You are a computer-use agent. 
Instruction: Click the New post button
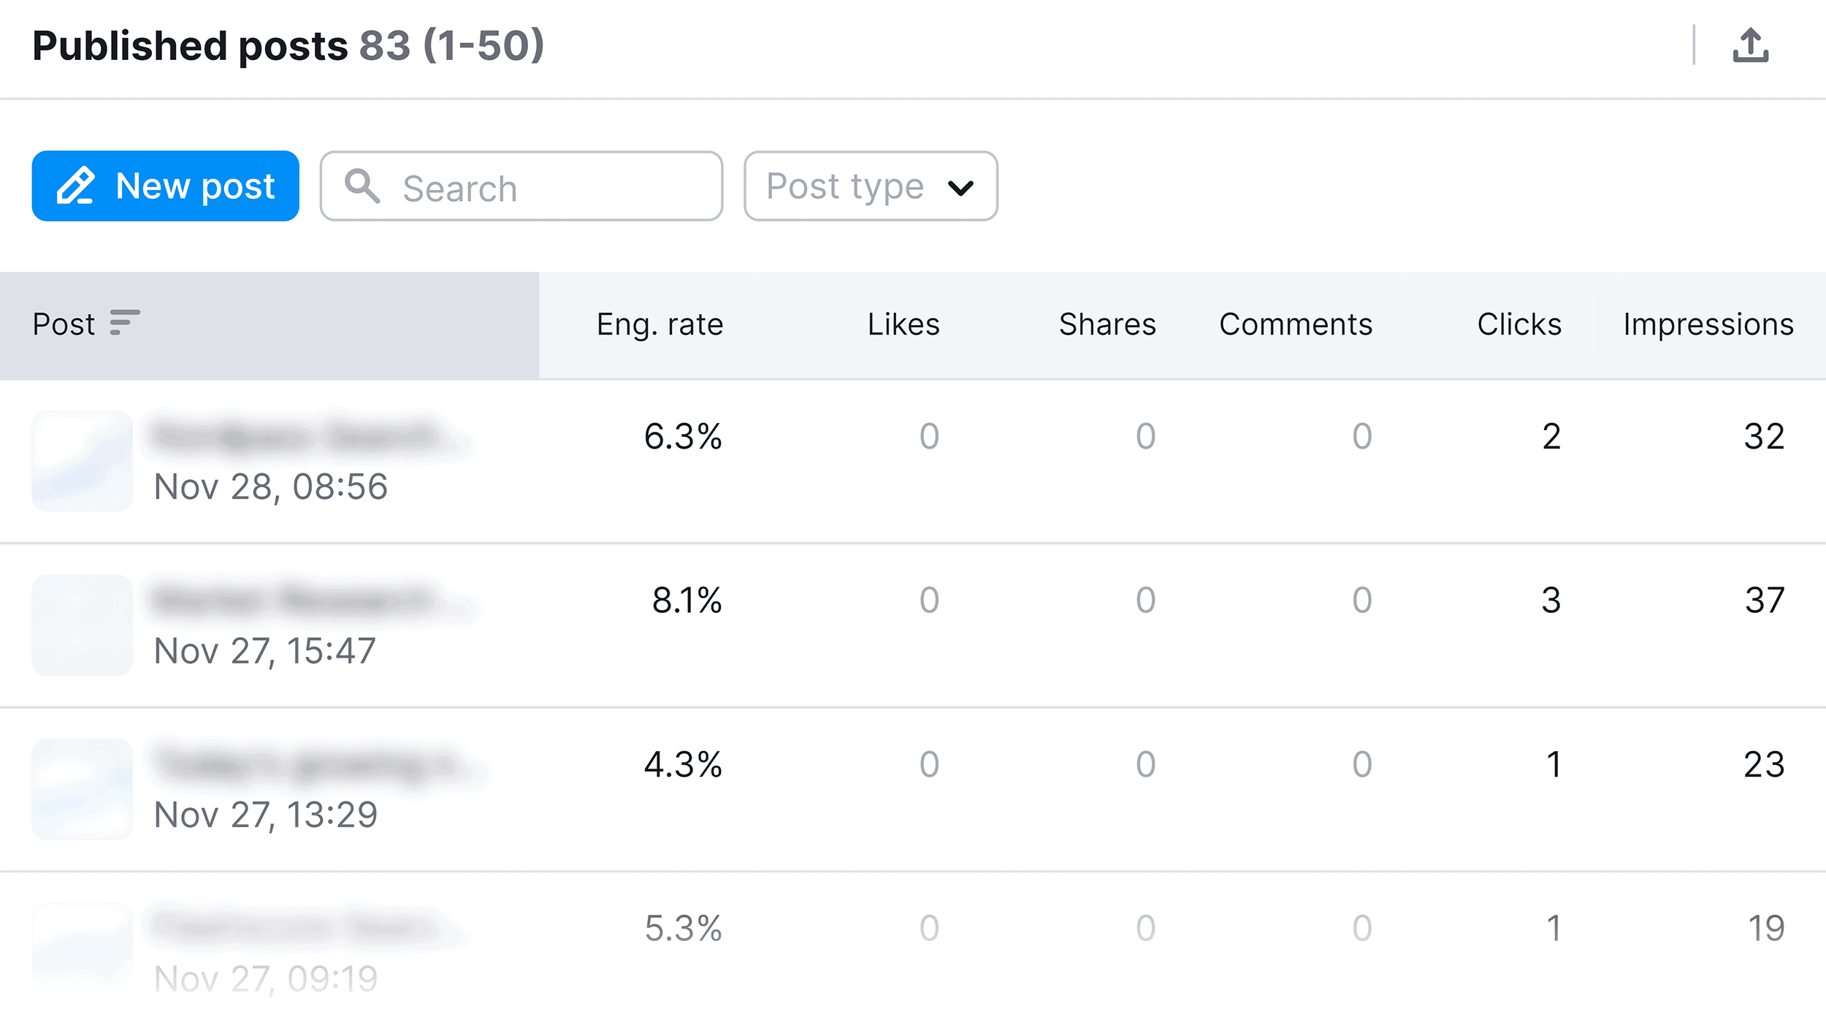(x=164, y=186)
